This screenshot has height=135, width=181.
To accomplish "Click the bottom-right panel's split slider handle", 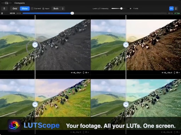I will (126, 104).
